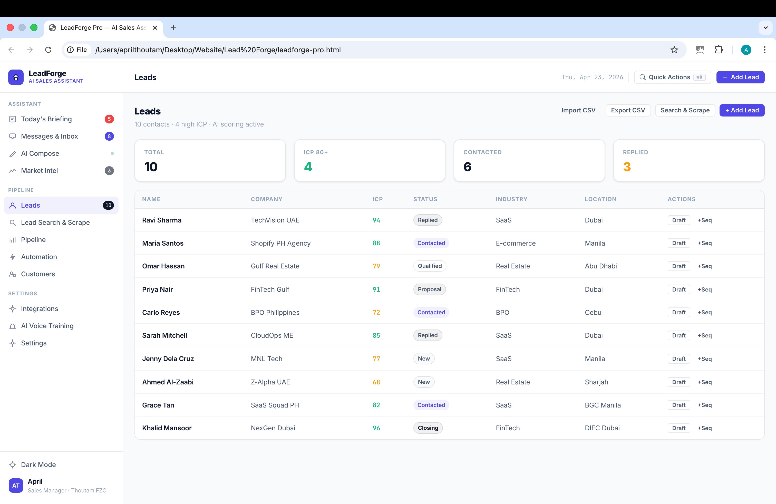Click the Market Intel chart icon

tap(13, 171)
